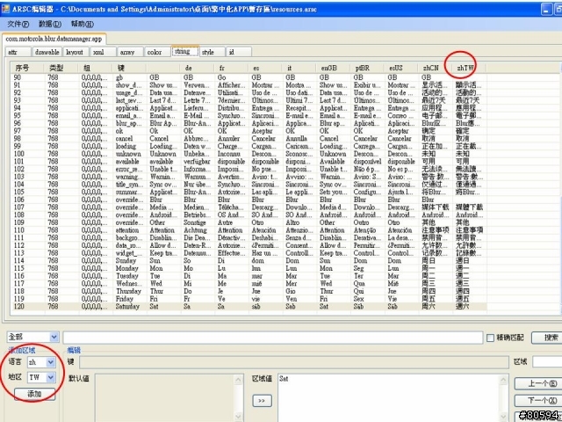This screenshot has width=562, height=422.
Task: Expand the 全部 filter dropdown
Action: [55, 338]
